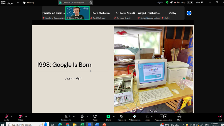Click Arabic subtitle text on slide
Screen dimensions: 224x126
[73, 78]
